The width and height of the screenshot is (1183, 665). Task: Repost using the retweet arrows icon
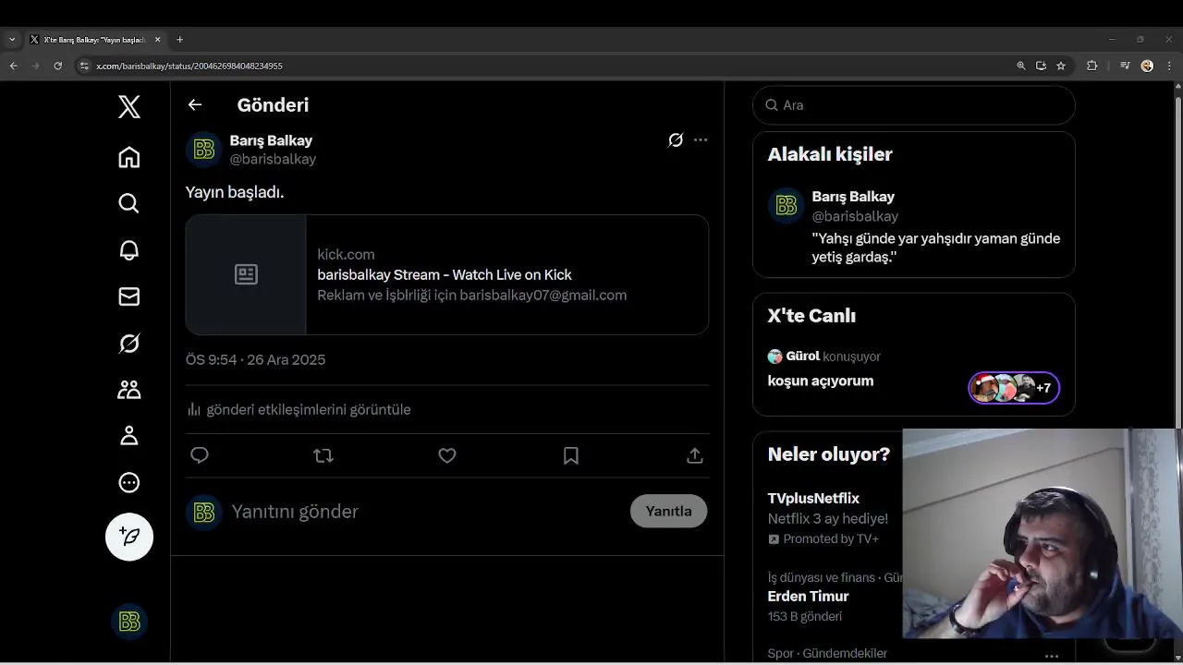pos(323,455)
